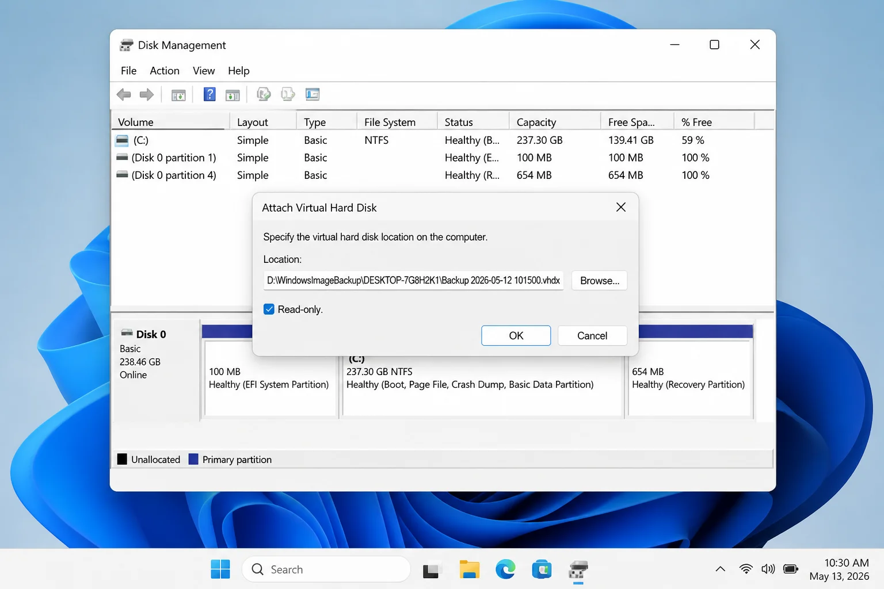Click the Show/Hide Action Pane toolbar icon
The height and width of the screenshot is (589, 884).
click(x=233, y=95)
